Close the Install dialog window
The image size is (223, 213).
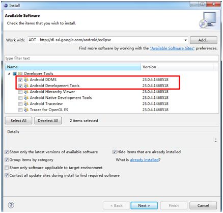click(214, 4)
